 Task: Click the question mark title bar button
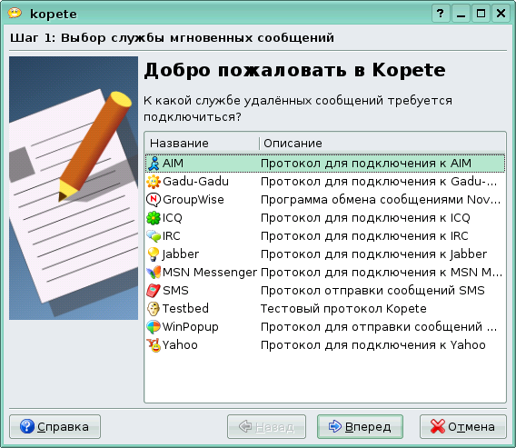441,14
